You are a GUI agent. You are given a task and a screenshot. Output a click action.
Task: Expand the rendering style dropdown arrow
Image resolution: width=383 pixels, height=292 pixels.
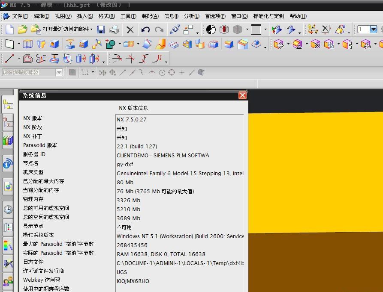pyautogui.click(x=247, y=29)
